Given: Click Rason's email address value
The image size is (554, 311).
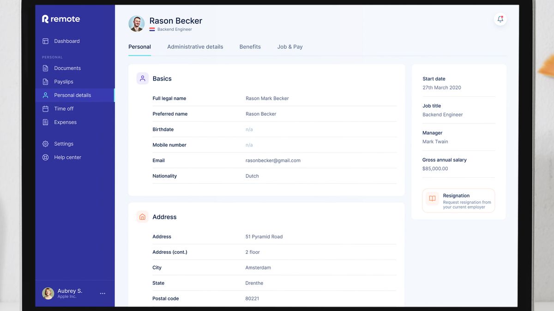Looking at the screenshot, I should (x=273, y=160).
